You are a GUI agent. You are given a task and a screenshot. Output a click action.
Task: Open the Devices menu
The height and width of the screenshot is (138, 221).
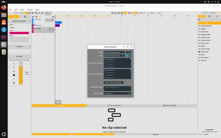30,10
